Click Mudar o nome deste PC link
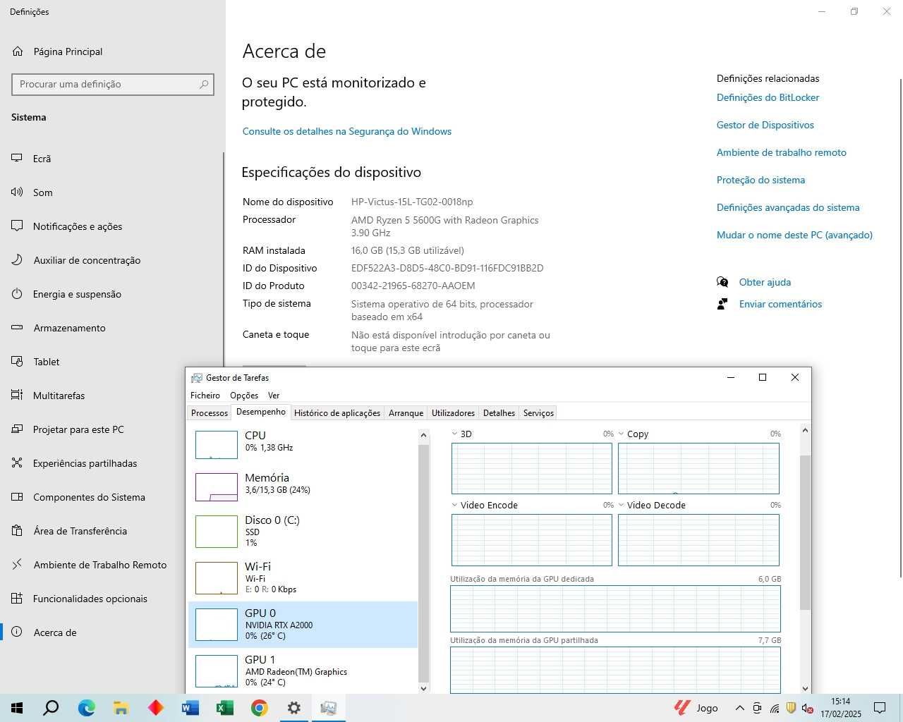 click(x=794, y=235)
